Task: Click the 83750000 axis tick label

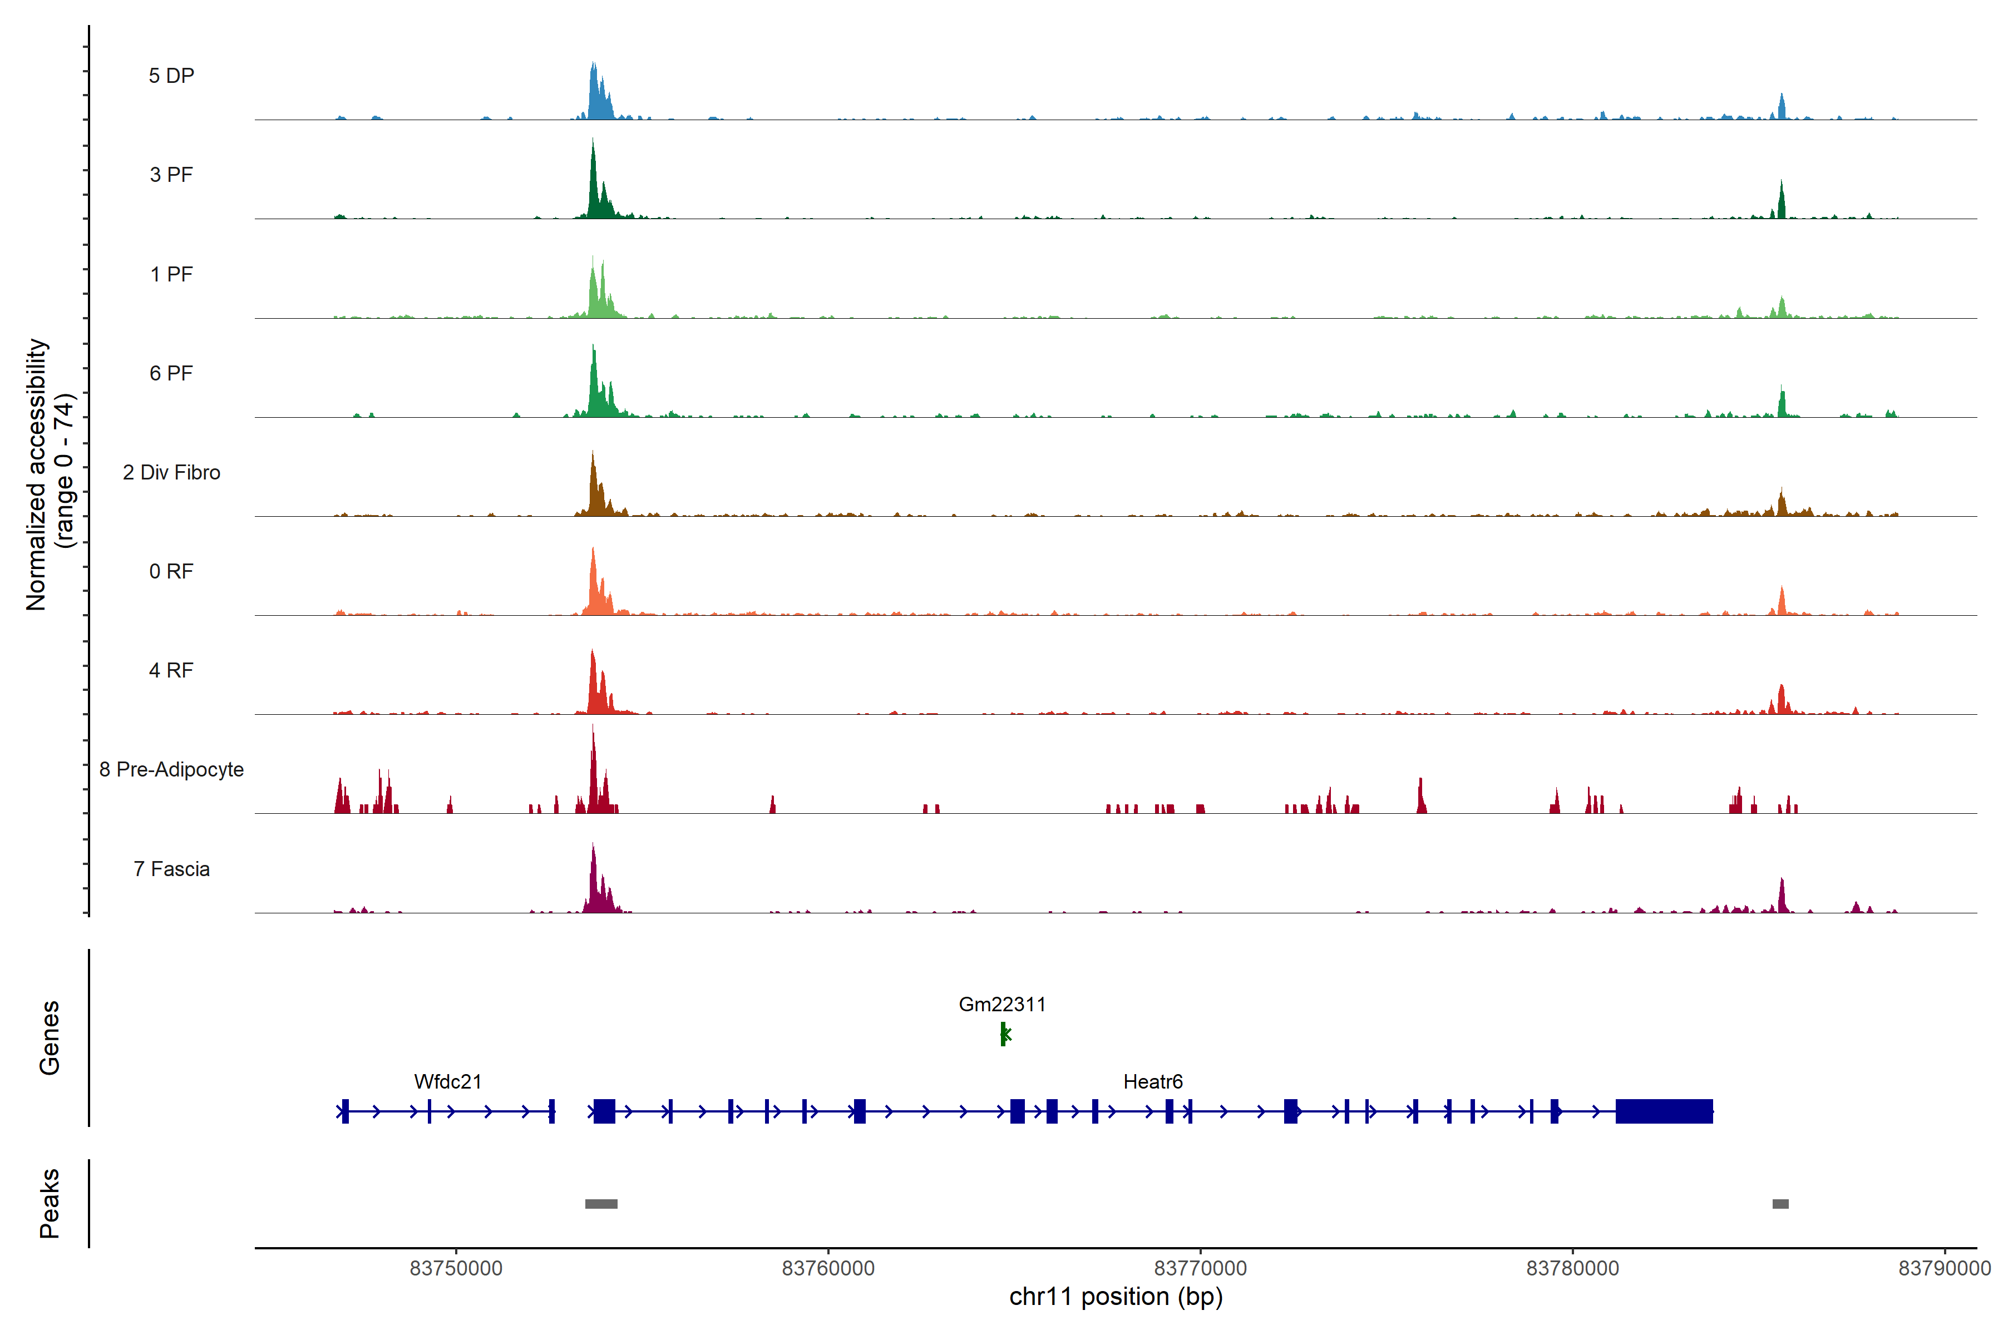Action: coord(456,1268)
